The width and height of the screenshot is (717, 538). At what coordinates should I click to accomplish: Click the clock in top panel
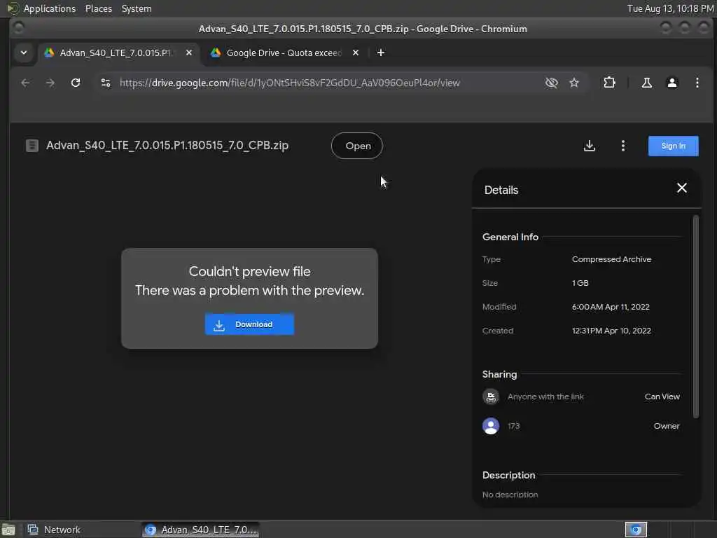point(670,8)
